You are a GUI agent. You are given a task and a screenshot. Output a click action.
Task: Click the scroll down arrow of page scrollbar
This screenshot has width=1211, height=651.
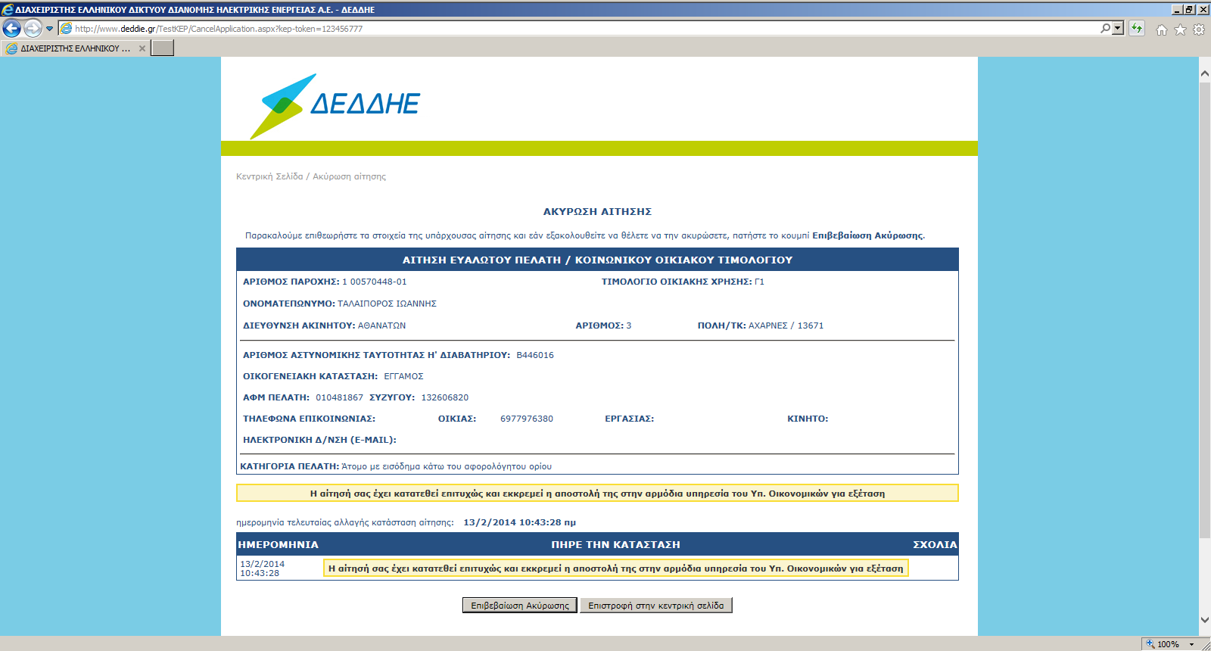click(x=1204, y=619)
